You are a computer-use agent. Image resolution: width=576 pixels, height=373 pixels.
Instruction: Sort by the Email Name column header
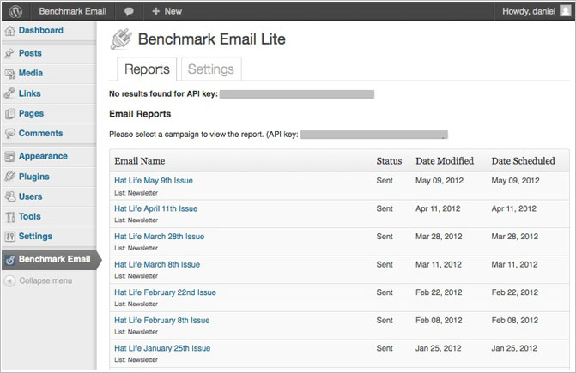point(139,160)
